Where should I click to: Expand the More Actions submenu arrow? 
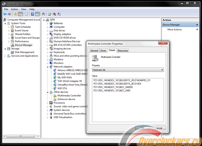click(197, 30)
